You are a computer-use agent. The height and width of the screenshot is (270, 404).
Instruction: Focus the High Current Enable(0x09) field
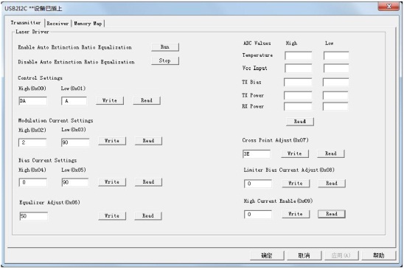258,214
